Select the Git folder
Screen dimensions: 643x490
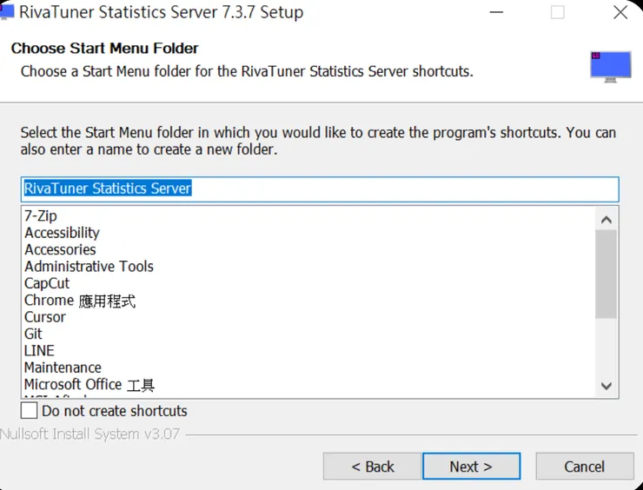pyautogui.click(x=33, y=334)
